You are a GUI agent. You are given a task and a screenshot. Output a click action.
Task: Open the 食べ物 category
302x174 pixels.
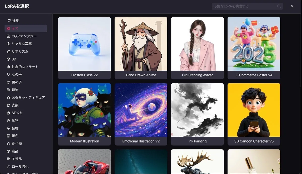[26, 143]
